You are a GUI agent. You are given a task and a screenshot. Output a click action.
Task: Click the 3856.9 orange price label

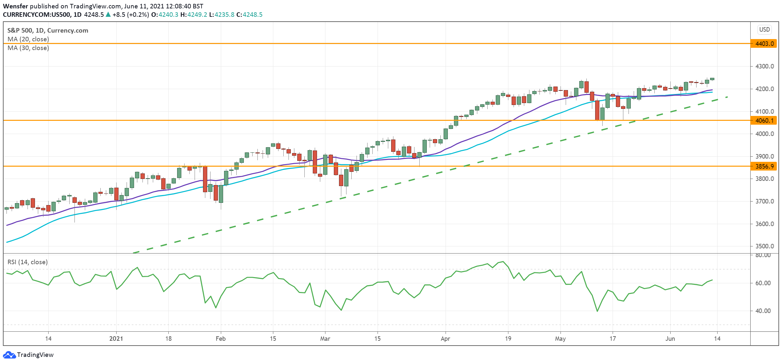click(764, 167)
